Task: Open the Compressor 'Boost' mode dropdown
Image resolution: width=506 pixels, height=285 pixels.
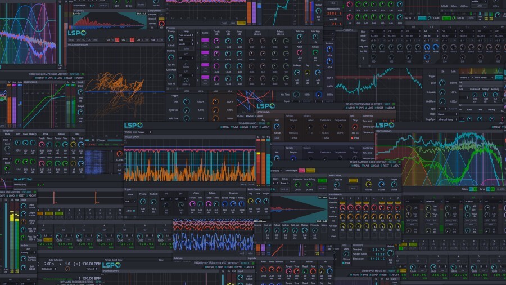Action: pyautogui.click(x=7, y=159)
